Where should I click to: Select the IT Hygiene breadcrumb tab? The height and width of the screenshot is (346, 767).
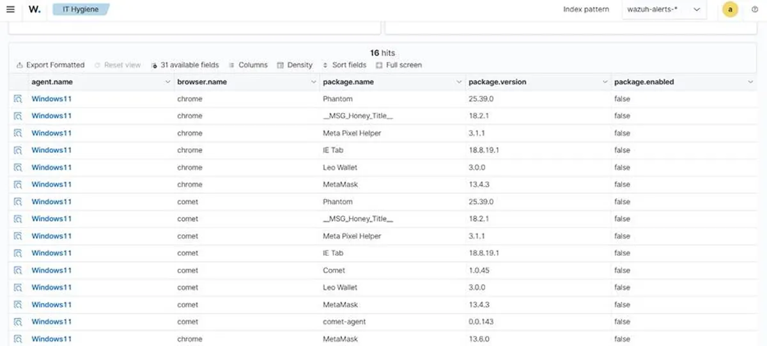[81, 10]
